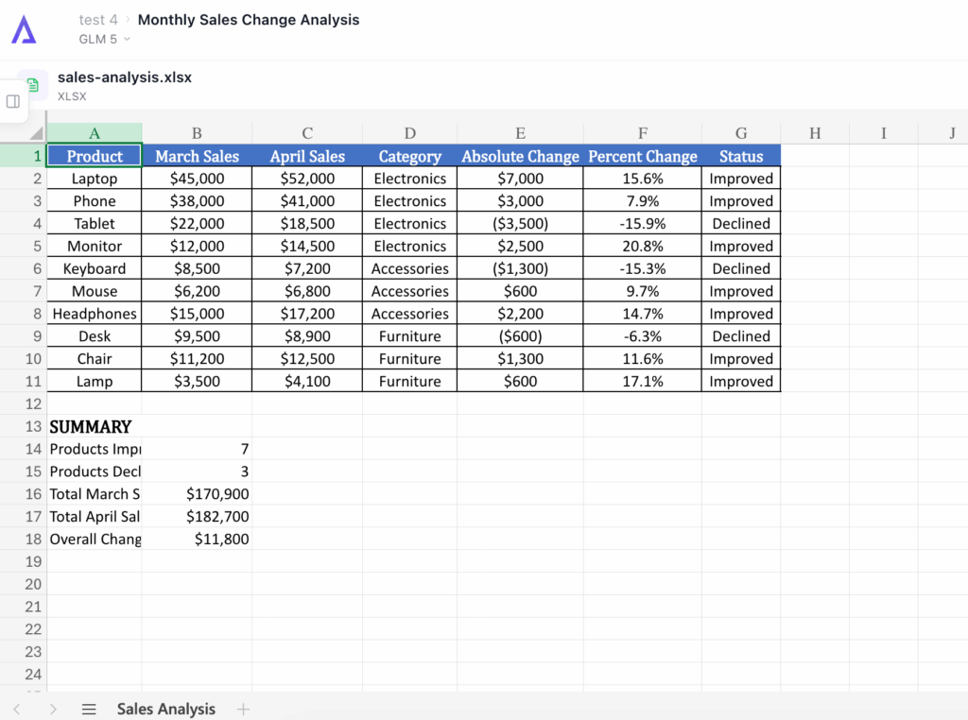Select the Furniture category for Lamp

(410, 382)
